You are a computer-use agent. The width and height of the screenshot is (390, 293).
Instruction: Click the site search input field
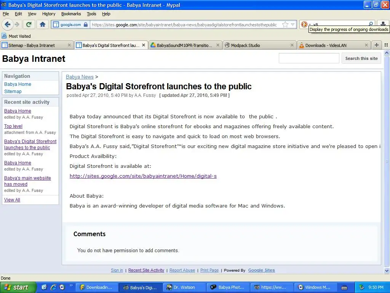309,58
